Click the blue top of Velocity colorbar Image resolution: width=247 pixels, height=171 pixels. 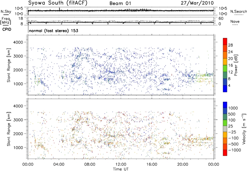click(x=225, y=105)
